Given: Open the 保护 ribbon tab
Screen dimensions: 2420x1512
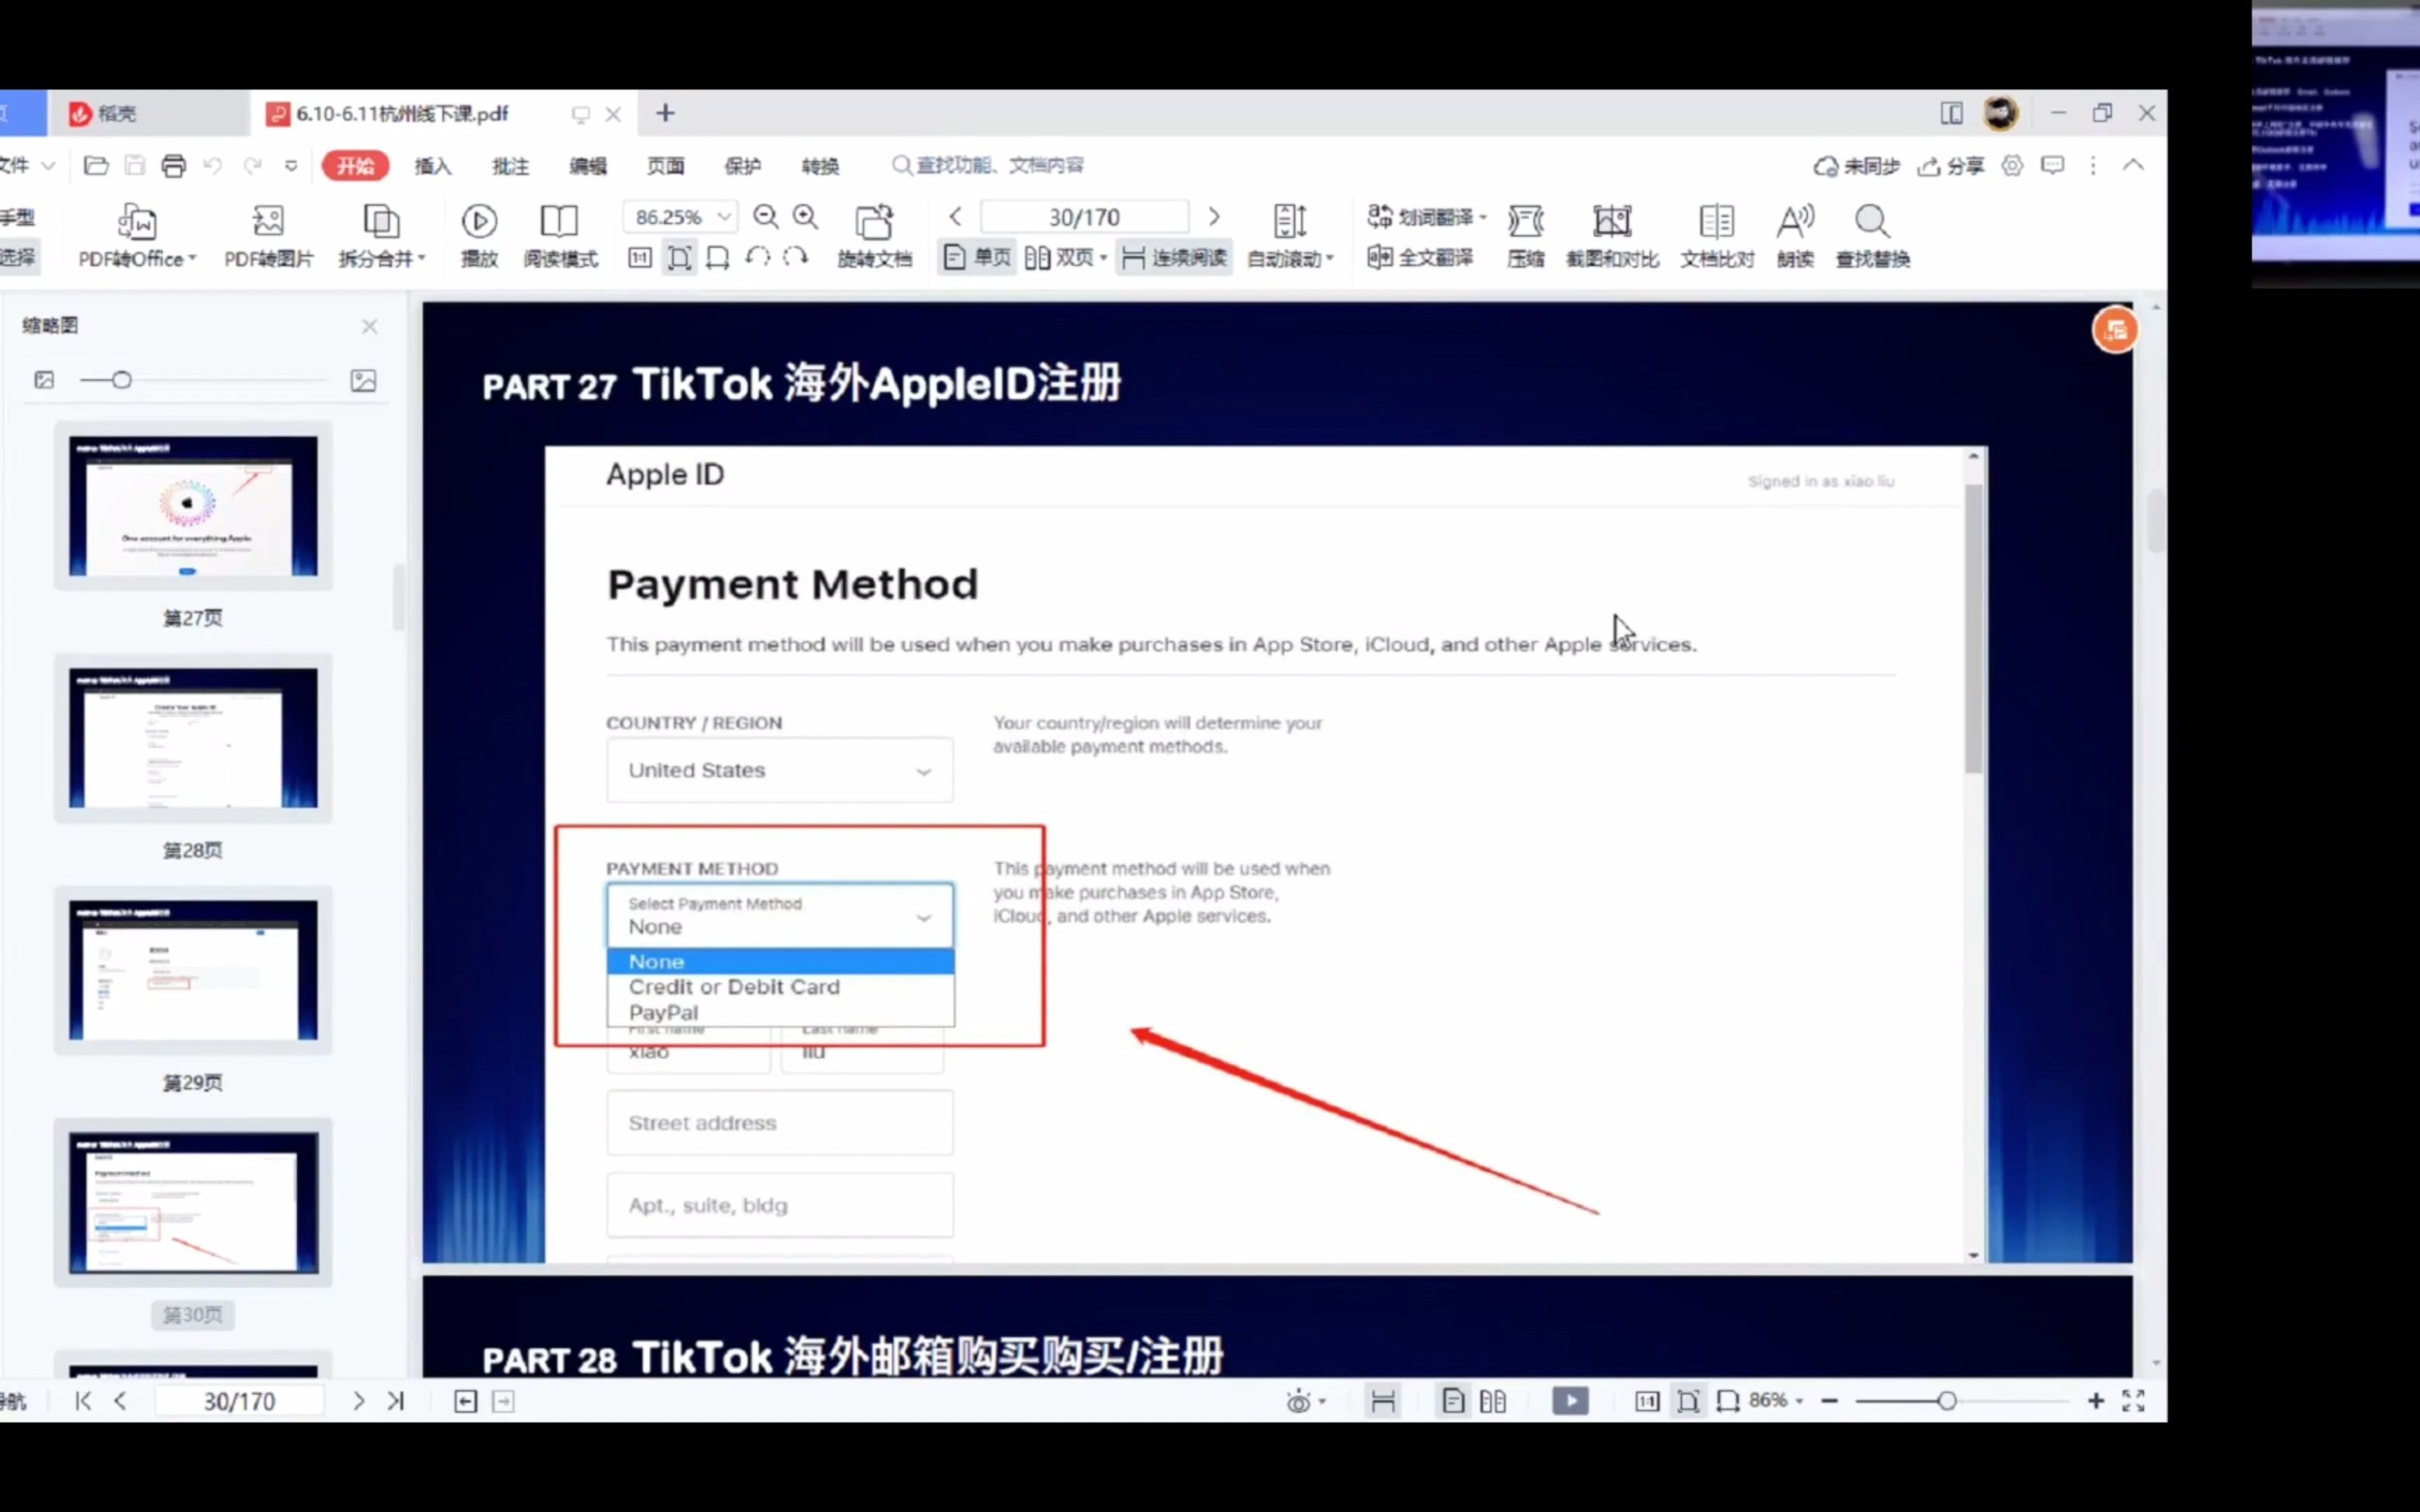Looking at the screenshot, I should pyautogui.click(x=742, y=166).
